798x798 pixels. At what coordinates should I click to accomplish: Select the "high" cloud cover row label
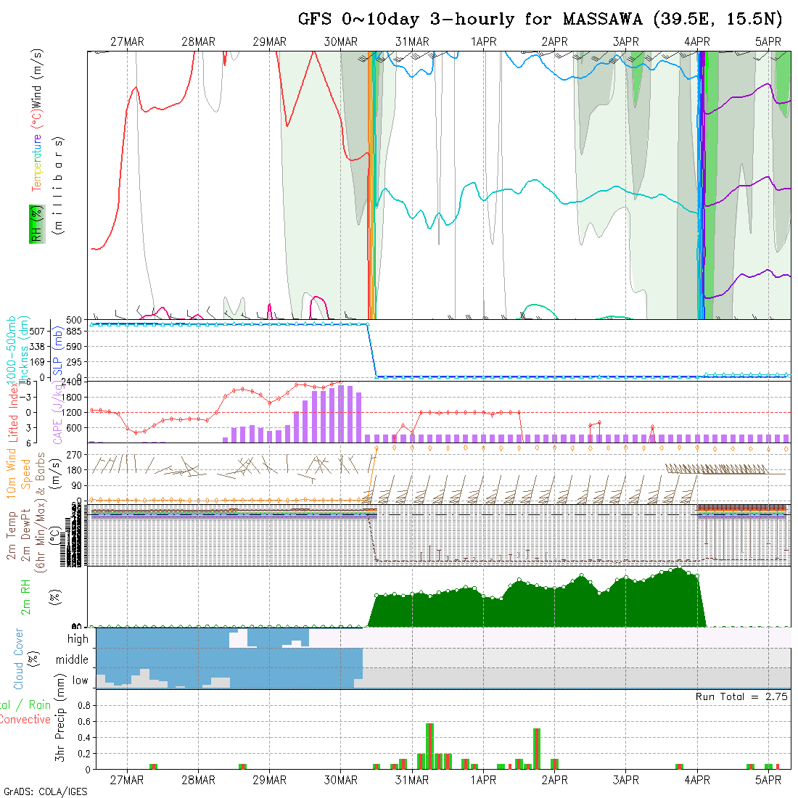pos(78,639)
